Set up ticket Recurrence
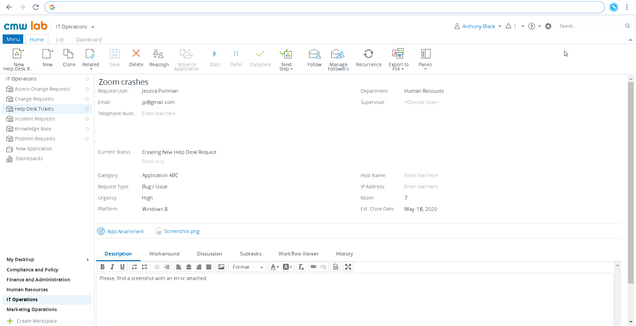 pyautogui.click(x=369, y=58)
